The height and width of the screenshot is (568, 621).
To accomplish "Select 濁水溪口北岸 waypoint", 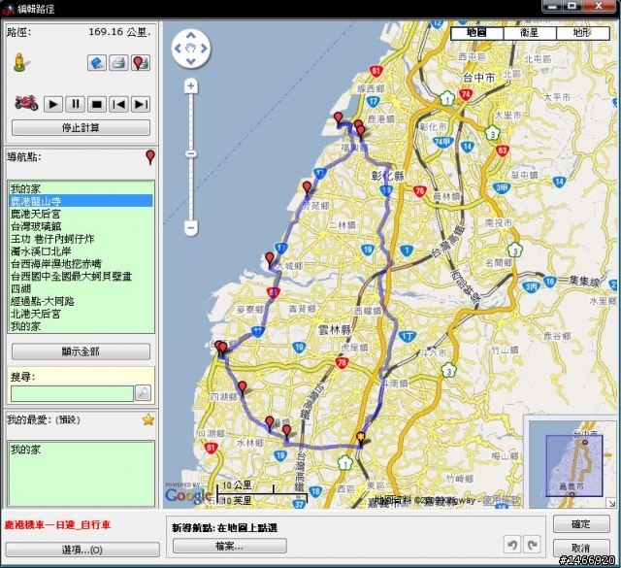I will [x=81, y=251].
